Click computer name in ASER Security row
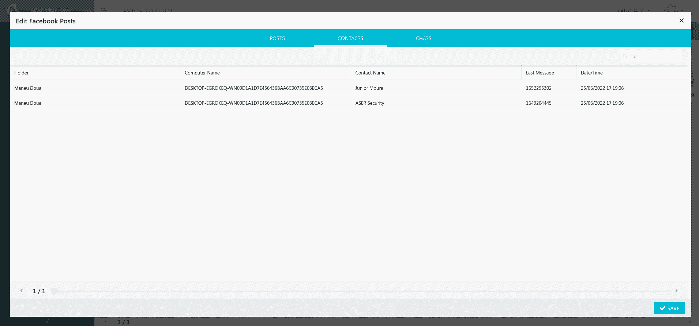The height and width of the screenshot is (326, 699). (x=254, y=103)
